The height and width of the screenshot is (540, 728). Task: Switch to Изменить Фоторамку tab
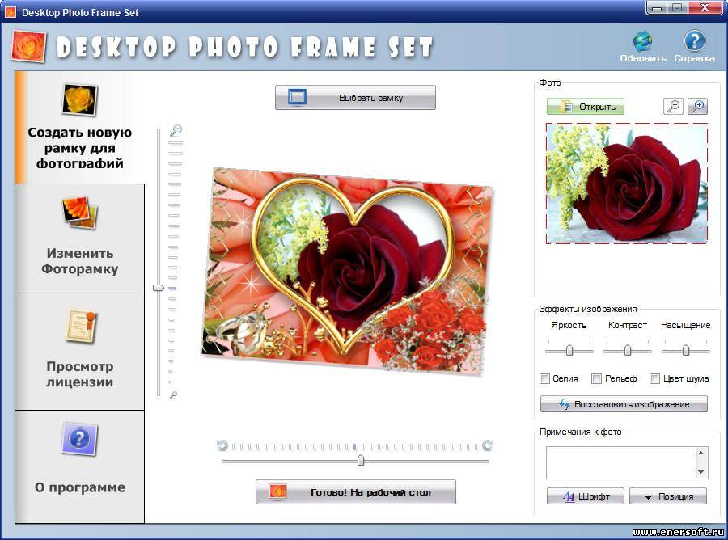[80, 240]
